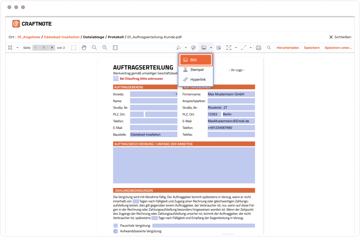360x237 pixels.
Task: Choose Hyperlink from the dropdown menu
Action: [x=196, y=79]
